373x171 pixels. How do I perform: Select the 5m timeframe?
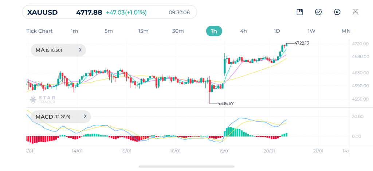pos(109,31)
